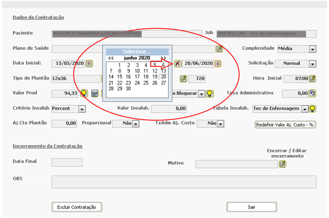Open the calculator icon near Valor Prod
This screenshot has width=329, height=218.
pyautogui.click(x=95, y=94)
